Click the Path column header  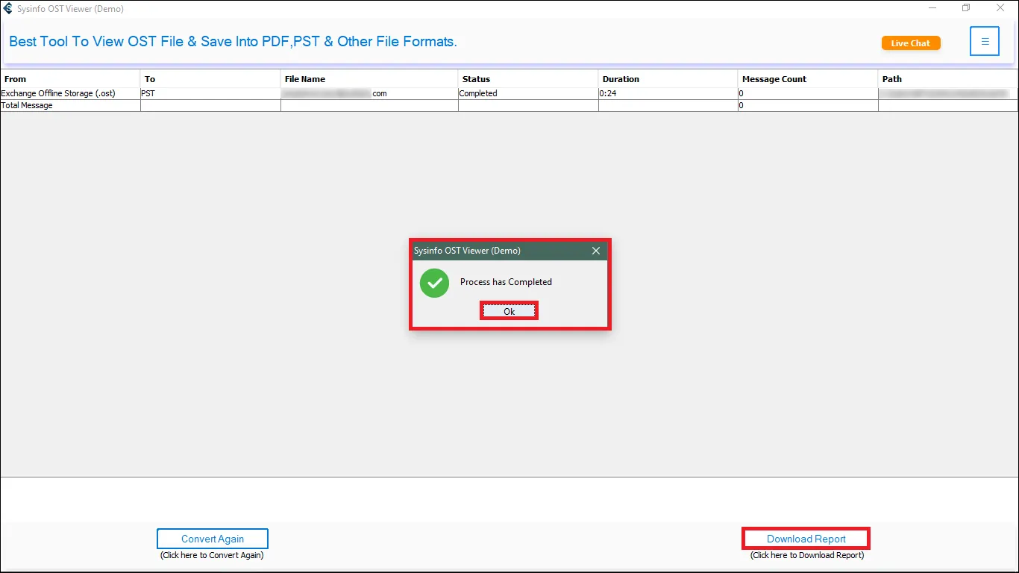948,78
